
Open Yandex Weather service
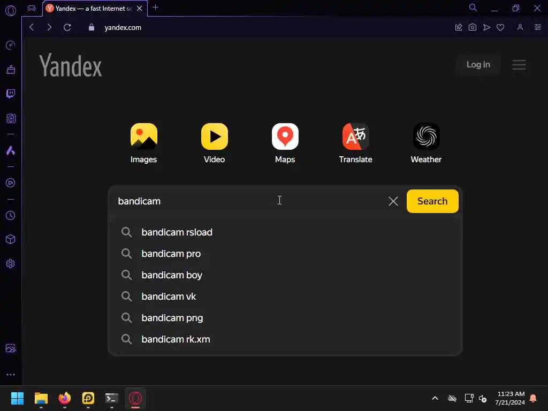(426, 143)
